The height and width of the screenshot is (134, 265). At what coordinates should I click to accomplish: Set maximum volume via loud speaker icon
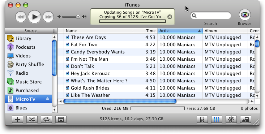coord(84,17)
